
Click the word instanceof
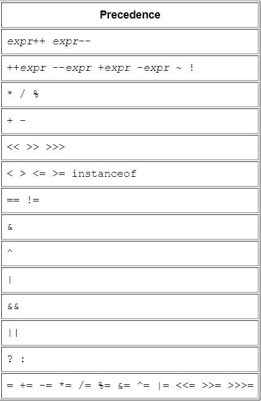pyautogui.click(x=104, y=173)
